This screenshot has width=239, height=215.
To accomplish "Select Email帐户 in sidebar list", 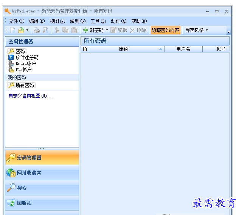I will point(22,63).
